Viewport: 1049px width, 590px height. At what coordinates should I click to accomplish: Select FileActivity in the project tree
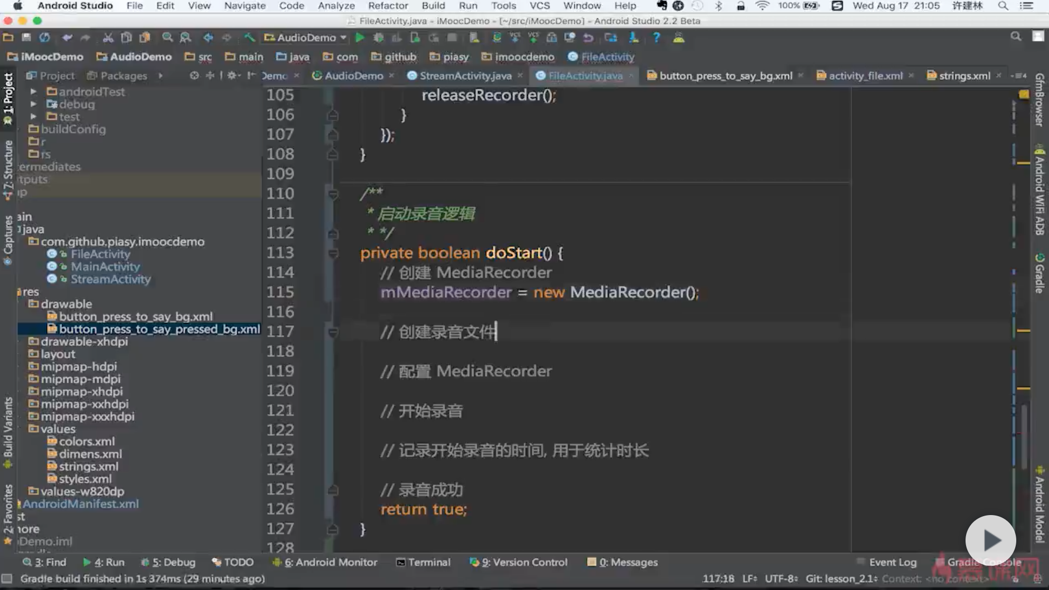[100, 254]
